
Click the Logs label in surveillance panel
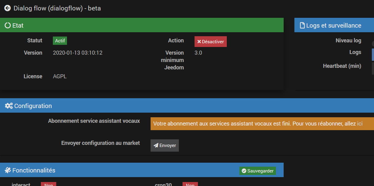pos(355,52)
